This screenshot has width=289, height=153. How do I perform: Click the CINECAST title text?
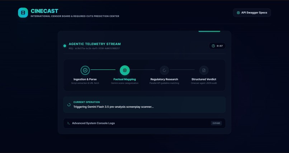pyautogui.click(x=44, y=11)
